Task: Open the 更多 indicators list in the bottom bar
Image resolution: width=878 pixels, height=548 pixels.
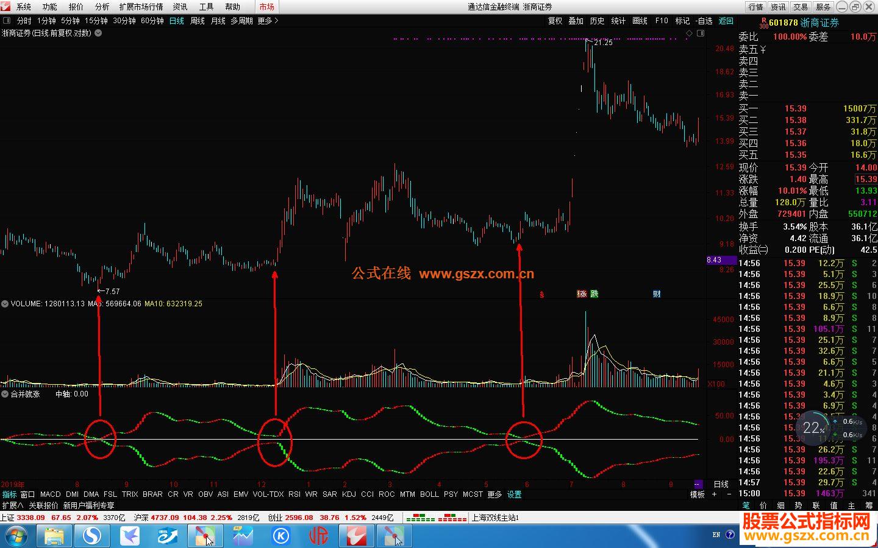Action: pos(494,494)
